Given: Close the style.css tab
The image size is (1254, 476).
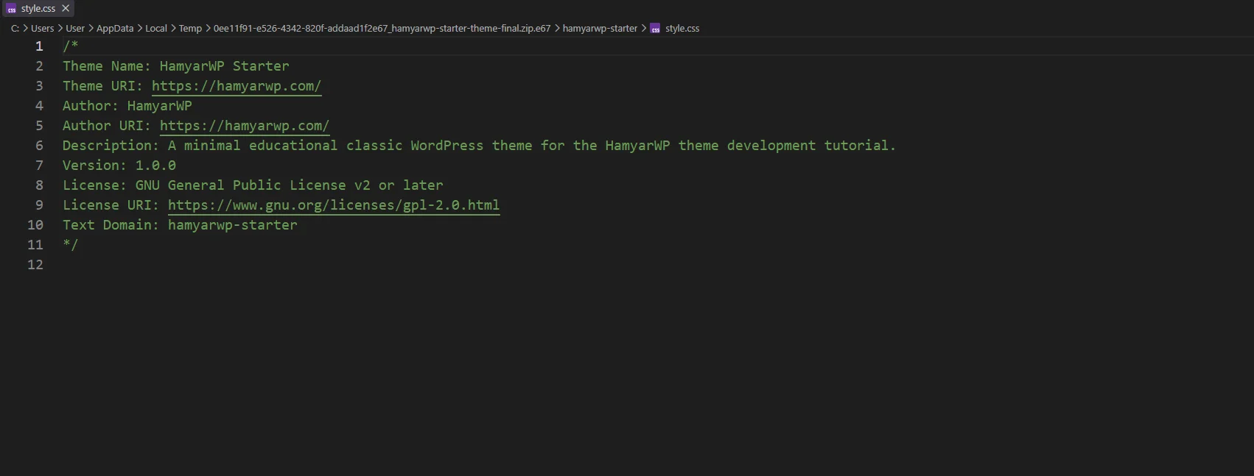Looking at the screenshot, I should click(x=66, y=8).
